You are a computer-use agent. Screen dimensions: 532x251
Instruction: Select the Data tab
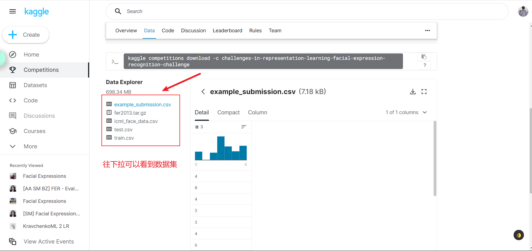149,31
